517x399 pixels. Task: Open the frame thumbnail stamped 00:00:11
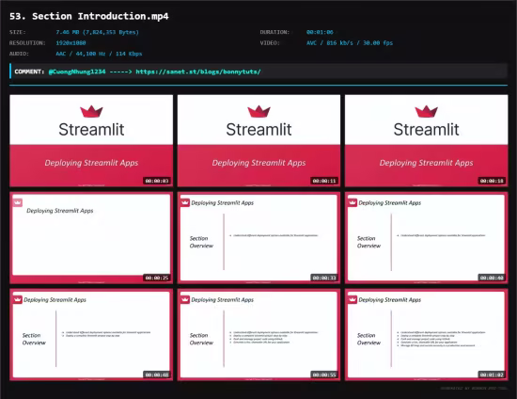(x=258, y=141)
